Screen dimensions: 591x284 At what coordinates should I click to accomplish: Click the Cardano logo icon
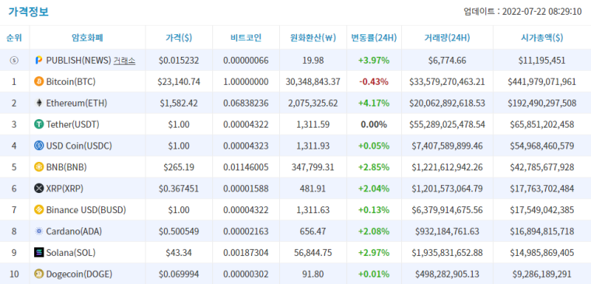[x=39, y=231]
